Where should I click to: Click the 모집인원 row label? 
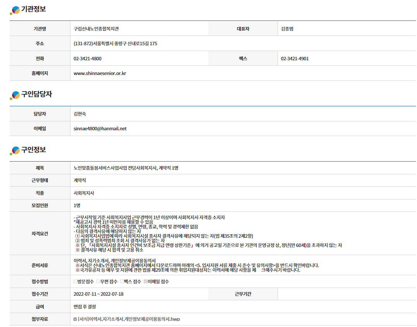coord(40,205)
